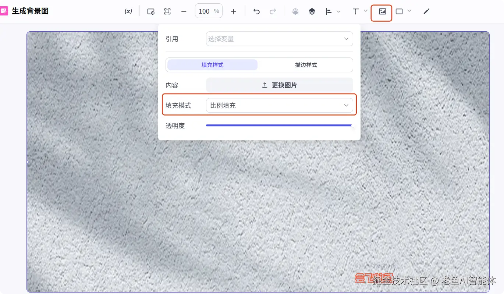
Task: Click the 透明度 label
Action: click(x=175, y=126)
